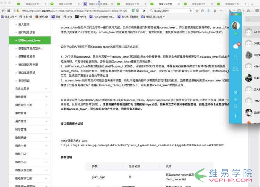260x187 pixels.
Task: Open the 同桌 conversation in QQ
Action: 252,78
